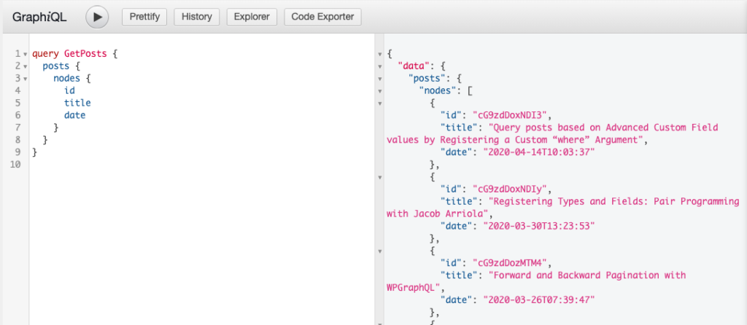747x325 pixels.
Task: Collapse the nodes block fold arrow on line 3
Action: tap(25, 79)
